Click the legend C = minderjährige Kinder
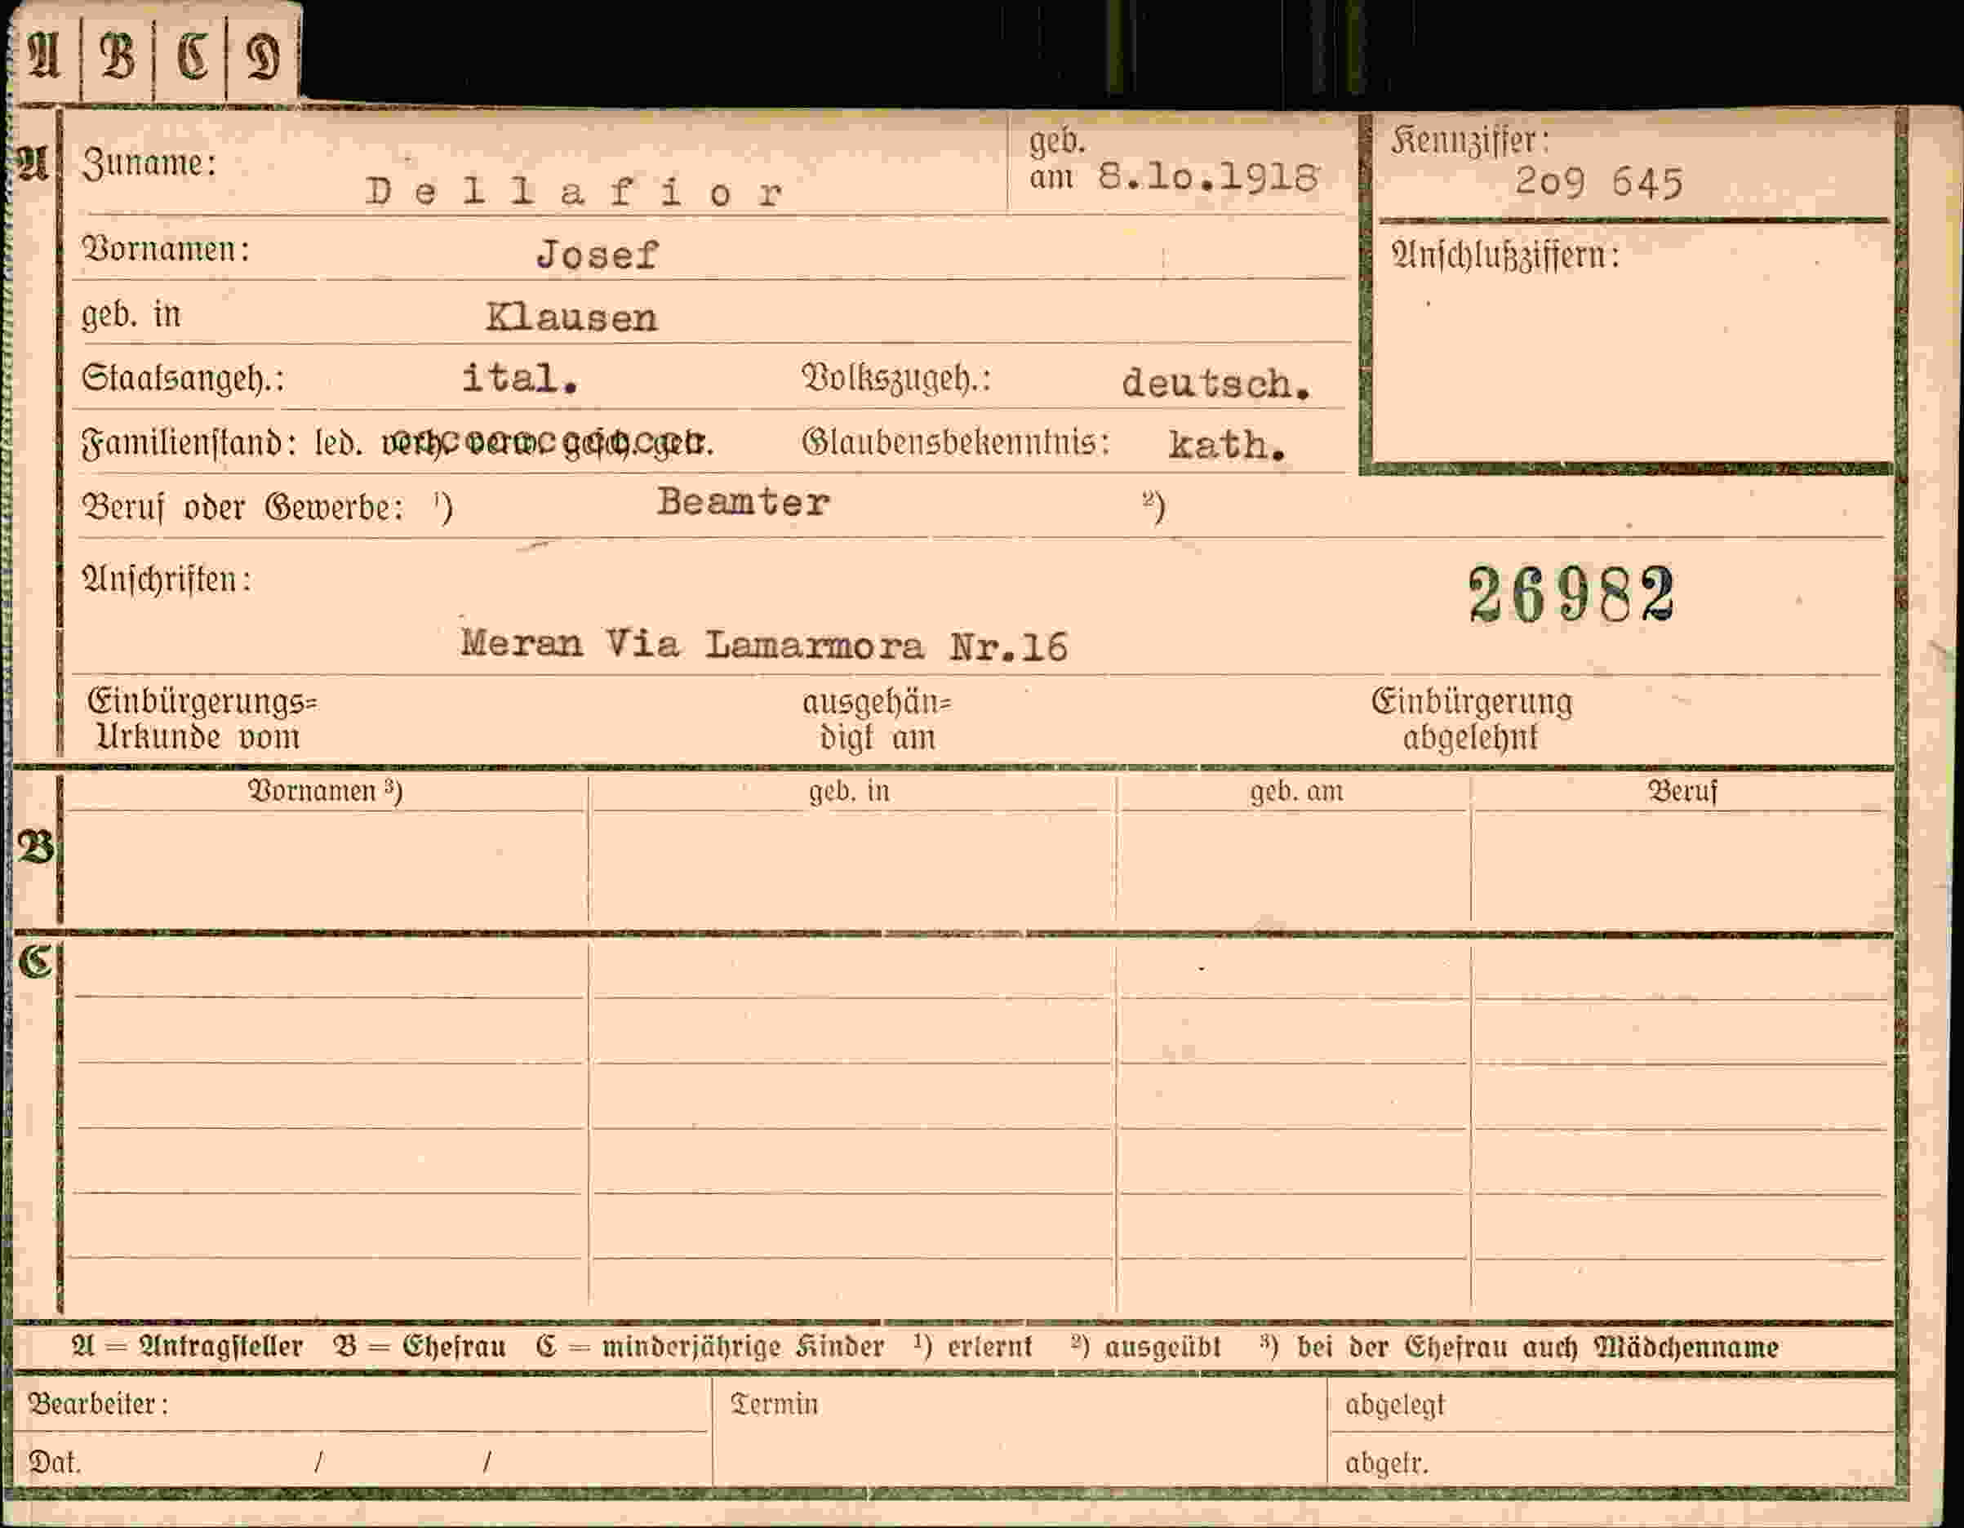Image resolution: width=1964 pixels, height=1528 pixels. coord(709,1346)
